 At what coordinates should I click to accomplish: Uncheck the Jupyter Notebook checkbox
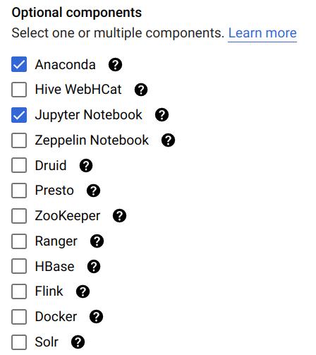pyautogui.click(x=19, y=115)
